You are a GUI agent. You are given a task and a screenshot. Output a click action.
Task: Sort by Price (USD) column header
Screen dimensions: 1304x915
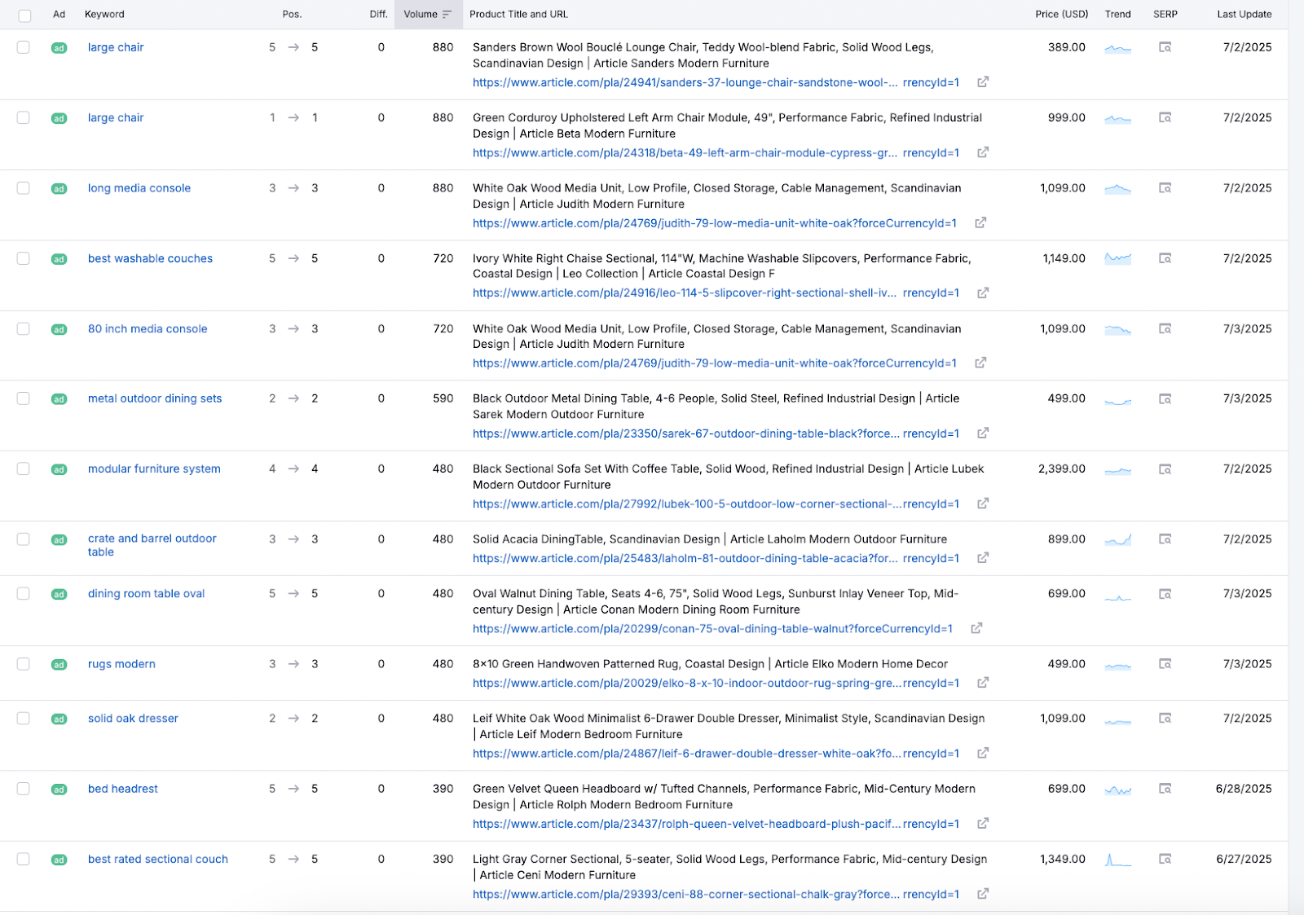(1061, 14)
